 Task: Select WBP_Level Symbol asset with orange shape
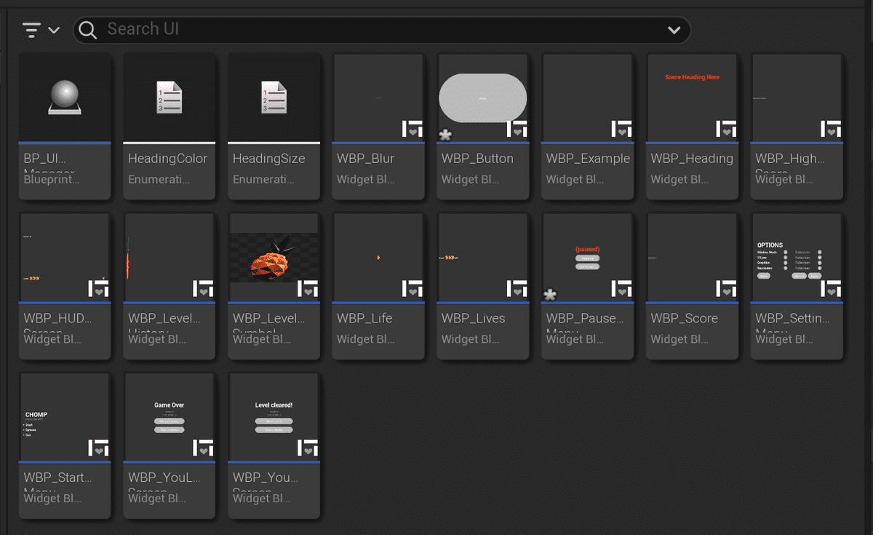click(274, 258)
